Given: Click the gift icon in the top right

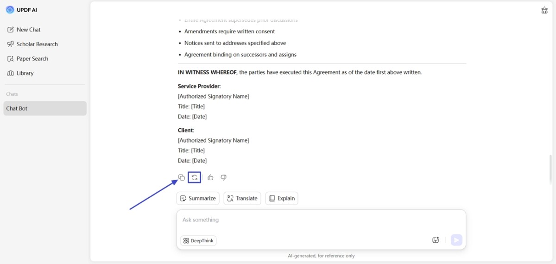Looking at the screenshot, I should 544,10.
